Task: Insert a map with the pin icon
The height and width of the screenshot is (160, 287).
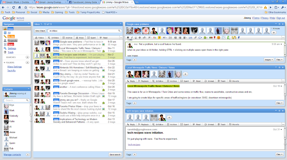Action: click(215, 38)
